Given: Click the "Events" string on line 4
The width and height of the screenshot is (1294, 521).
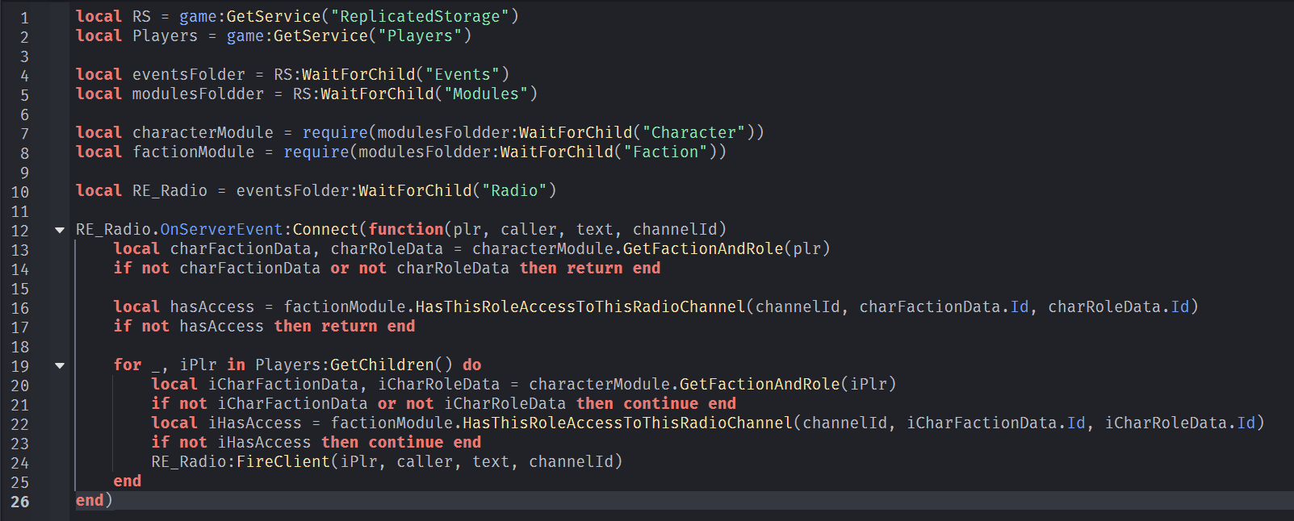Looking at the screenshot, I should pyautogui.click(x=463, y=74).
